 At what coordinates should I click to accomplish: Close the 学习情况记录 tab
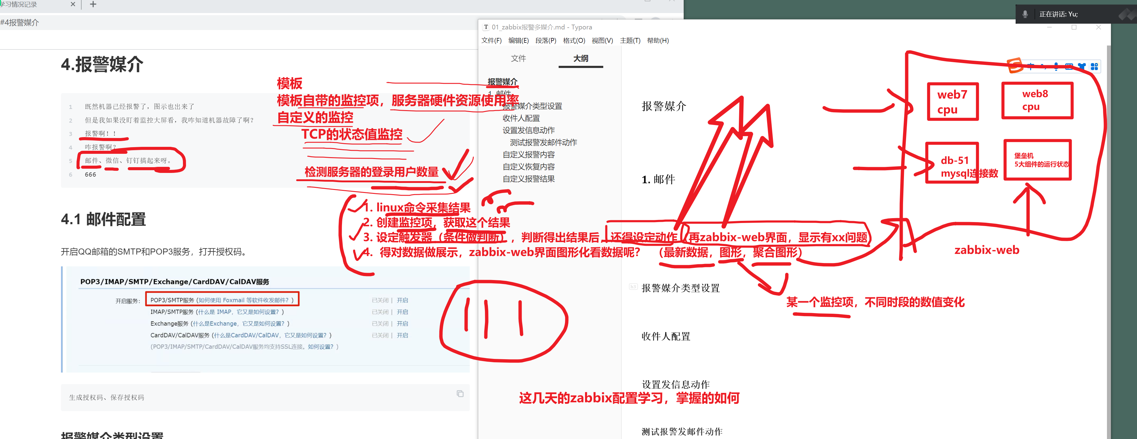pos(73,5)
